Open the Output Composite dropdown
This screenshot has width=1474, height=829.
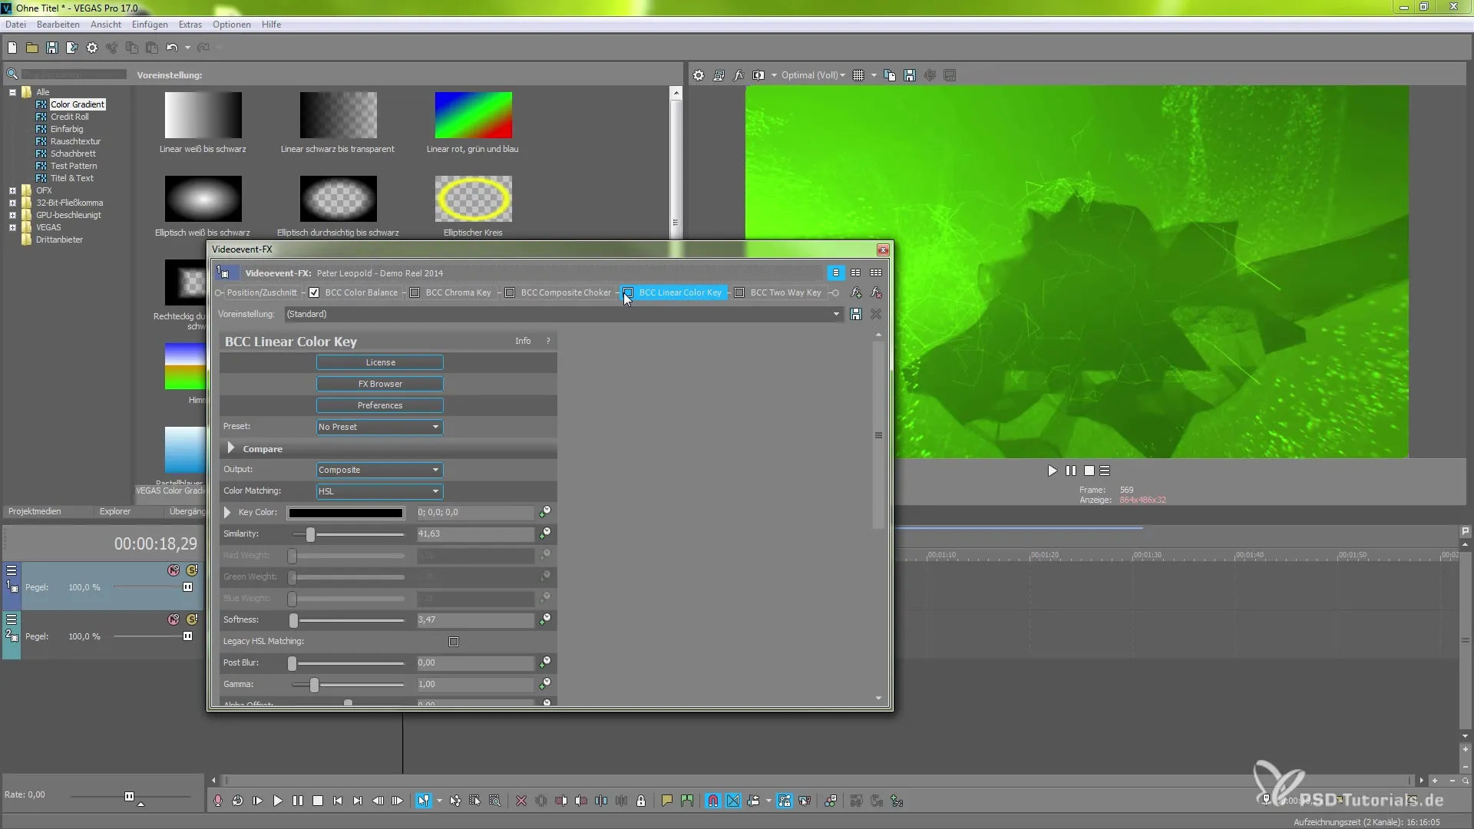(x=379, y=470)
